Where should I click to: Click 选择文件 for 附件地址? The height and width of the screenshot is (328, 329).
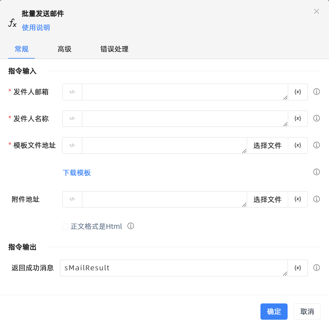[x=267, y=199]
